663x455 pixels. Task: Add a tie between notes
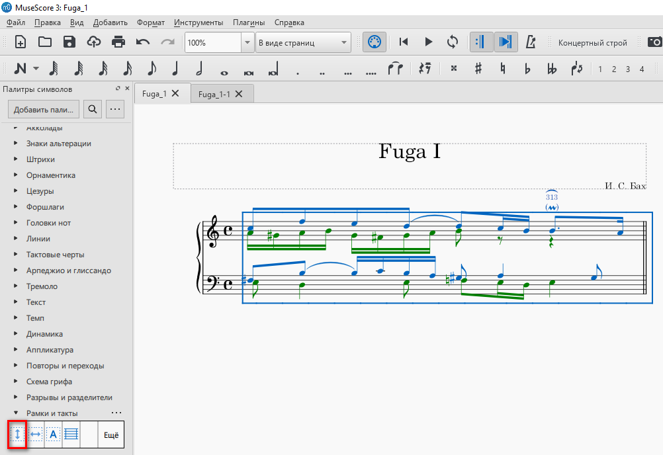click(395, 68)
